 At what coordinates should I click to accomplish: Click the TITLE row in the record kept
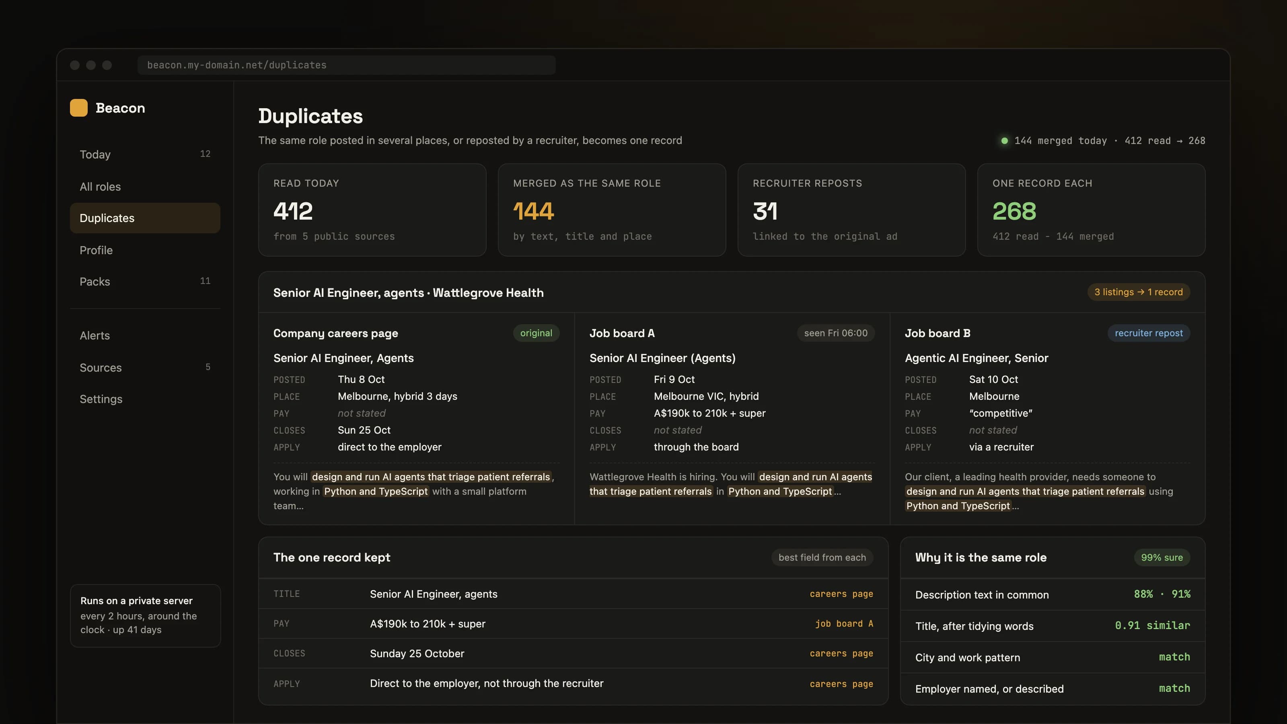tap(573, 594)
